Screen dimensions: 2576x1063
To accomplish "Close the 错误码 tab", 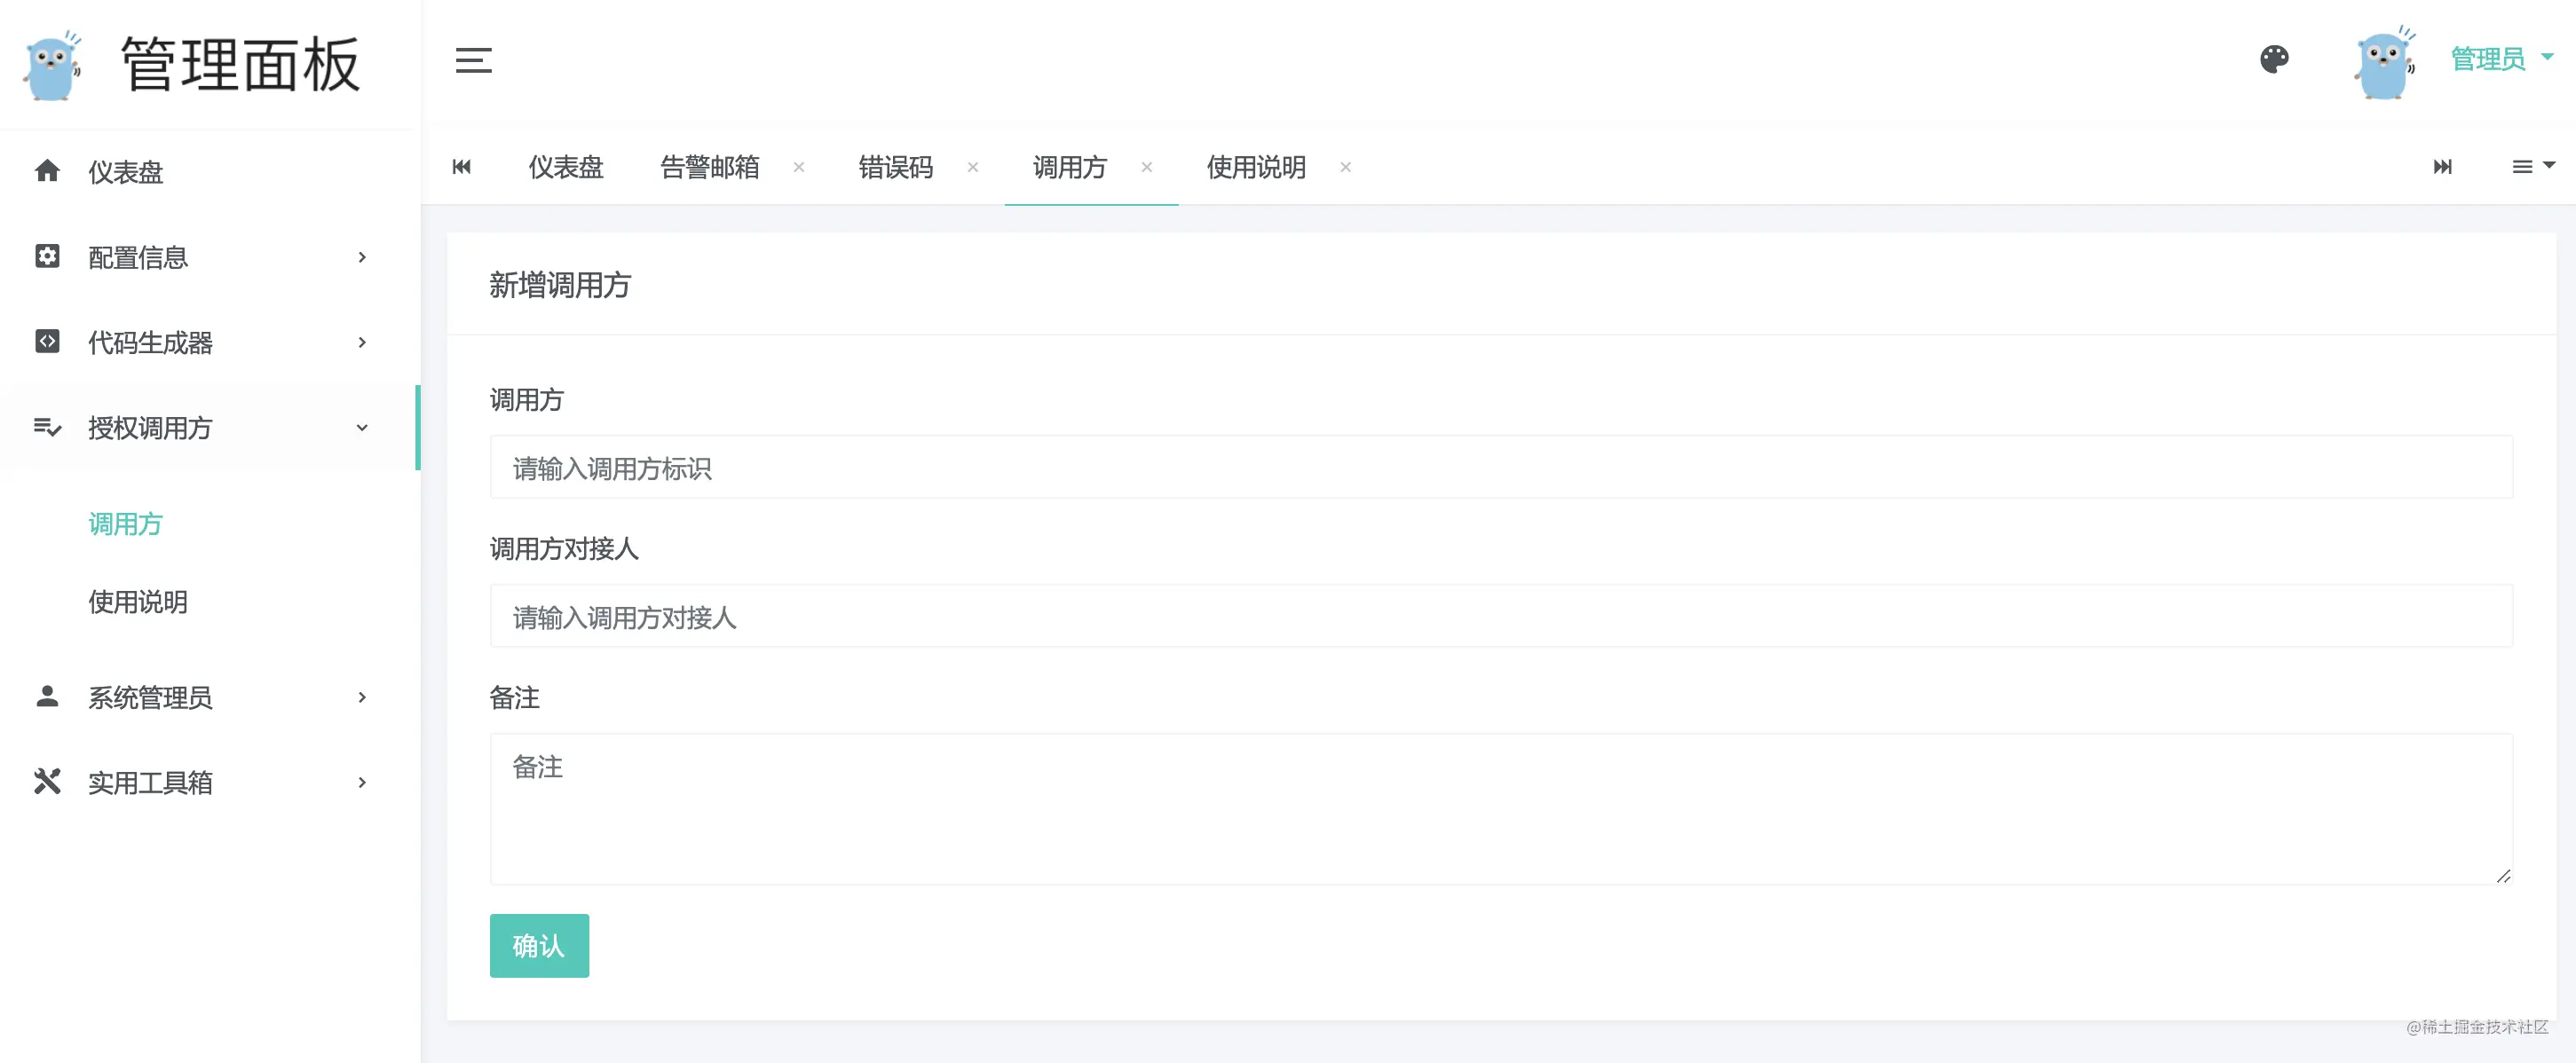I will tap(973, 167).
